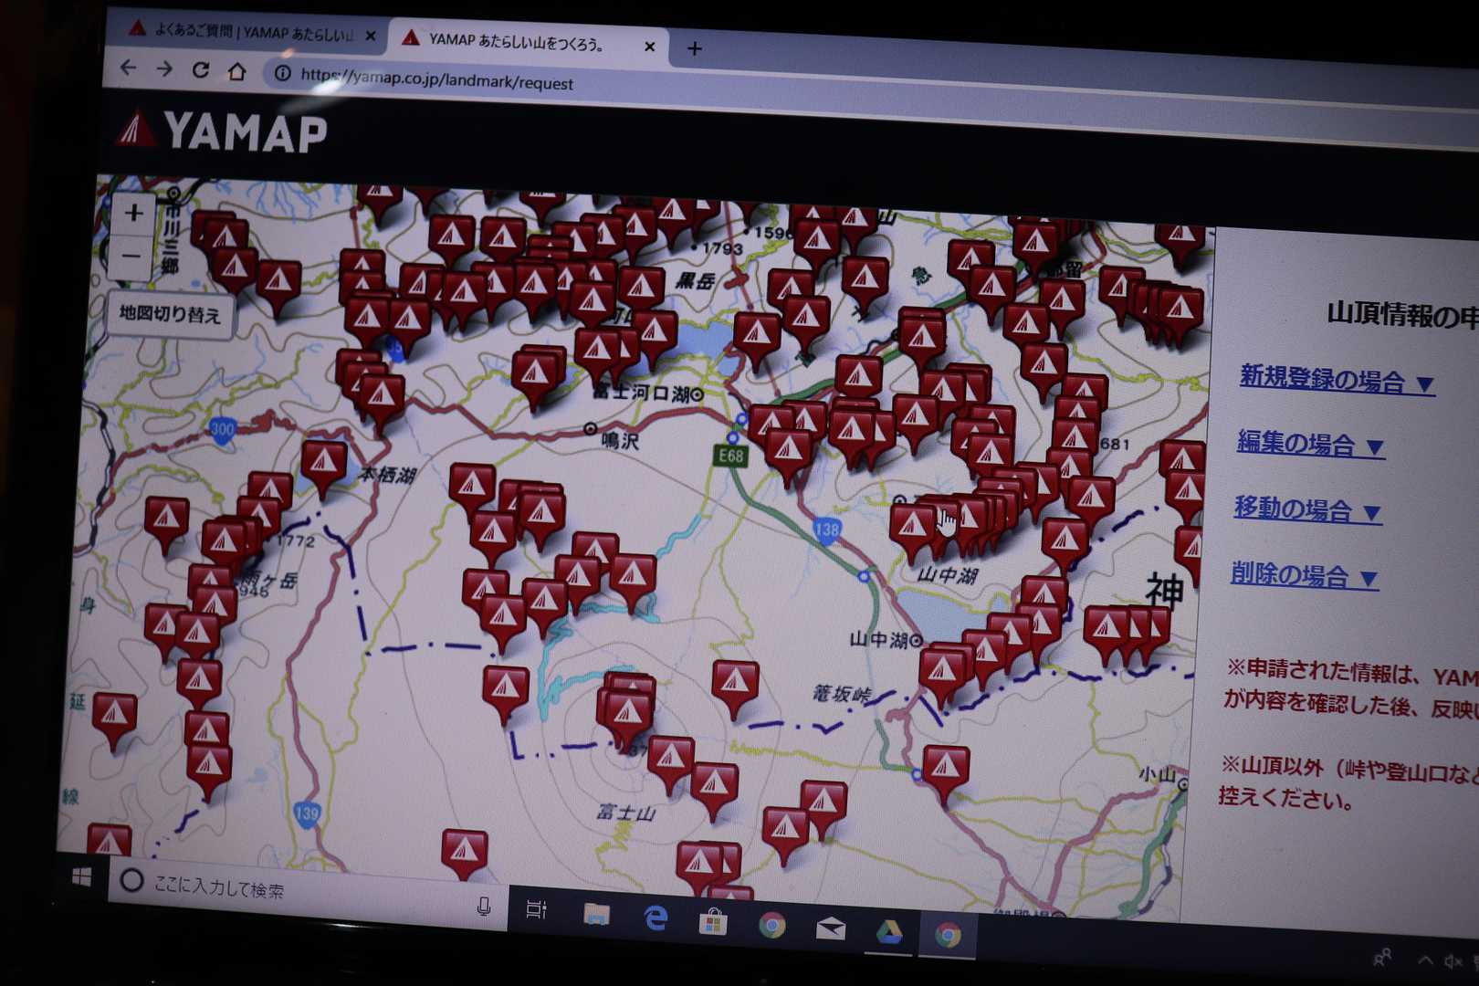Zoom in the map with plus button
This screenshot has width=1479, height=986.
133,214
